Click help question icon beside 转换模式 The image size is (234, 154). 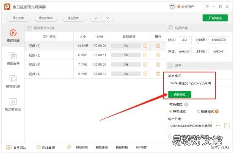[x=186, y=104]
